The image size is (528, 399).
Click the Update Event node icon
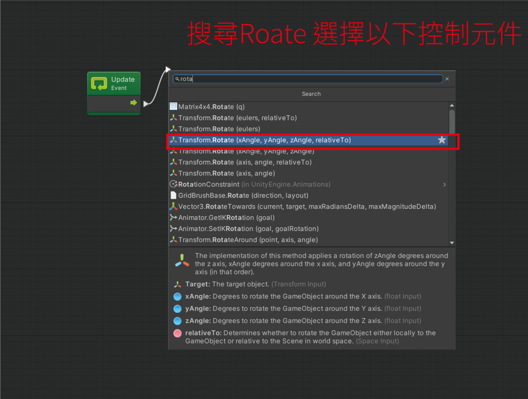pyautogui.click(x=99, y=84)
